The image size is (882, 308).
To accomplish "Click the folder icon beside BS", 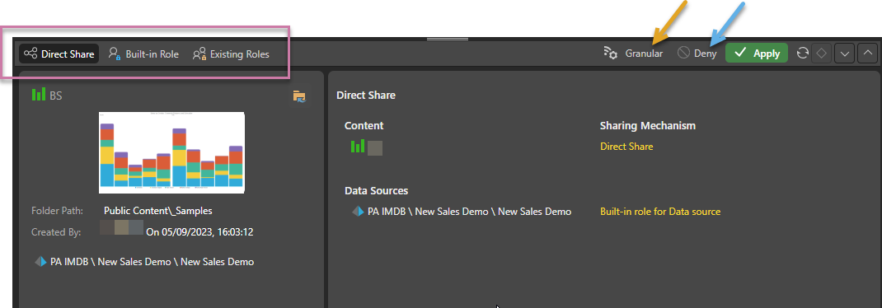I will pyautogui.click(x=299, y=96).
